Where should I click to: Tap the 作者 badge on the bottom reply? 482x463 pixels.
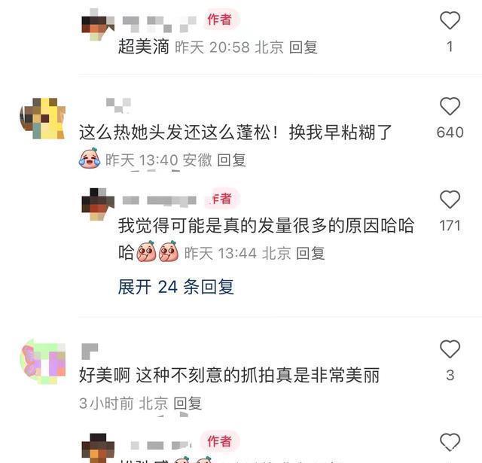(x=219, y=441)
